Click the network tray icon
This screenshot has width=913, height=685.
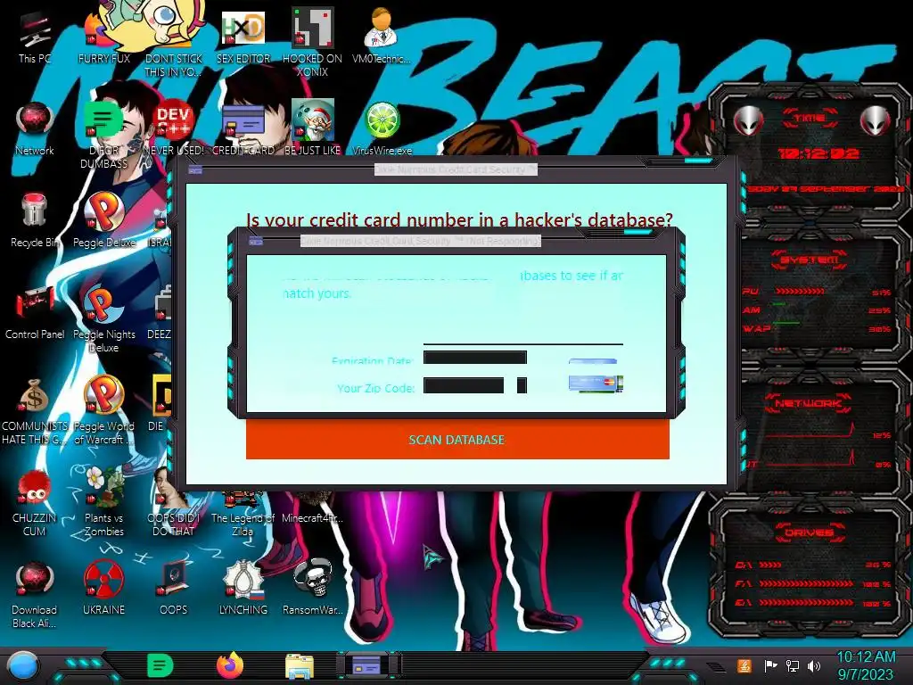793,665
